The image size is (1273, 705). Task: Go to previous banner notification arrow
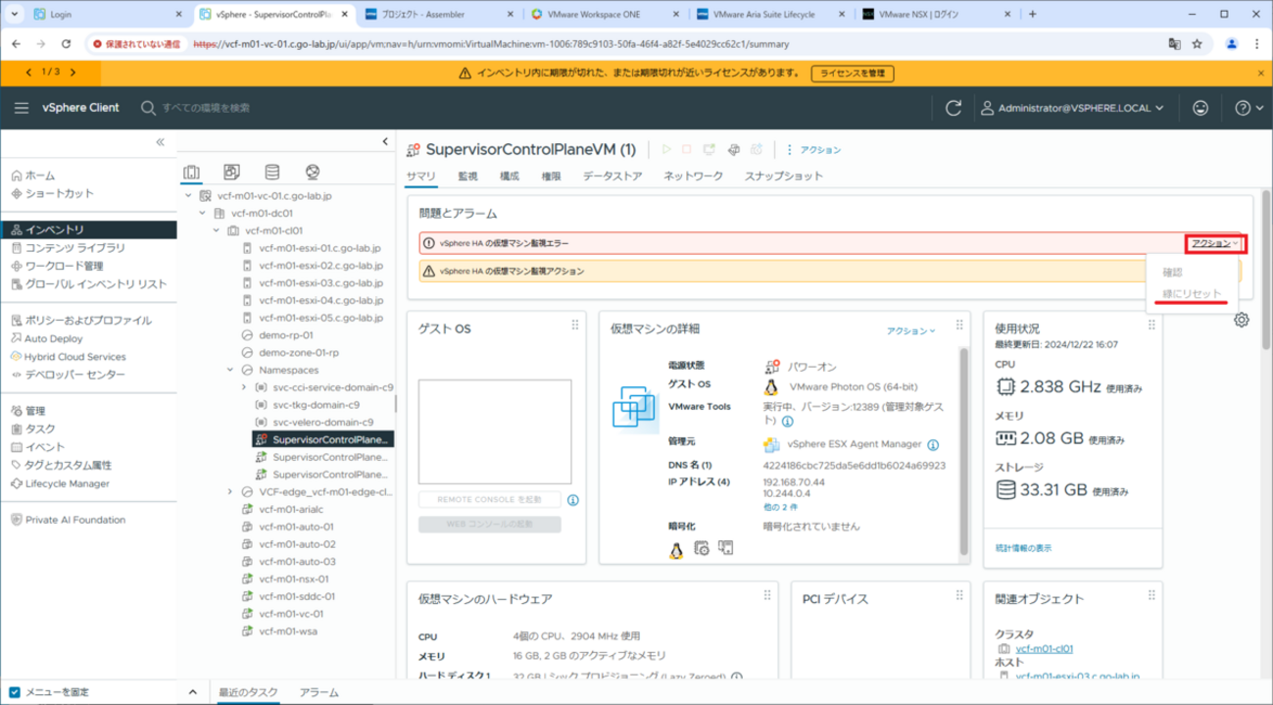pyautogui.click(x=28, y=73)
